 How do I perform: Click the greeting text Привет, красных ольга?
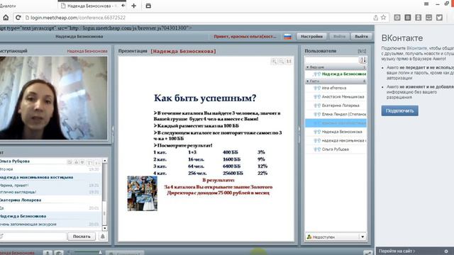245,36
